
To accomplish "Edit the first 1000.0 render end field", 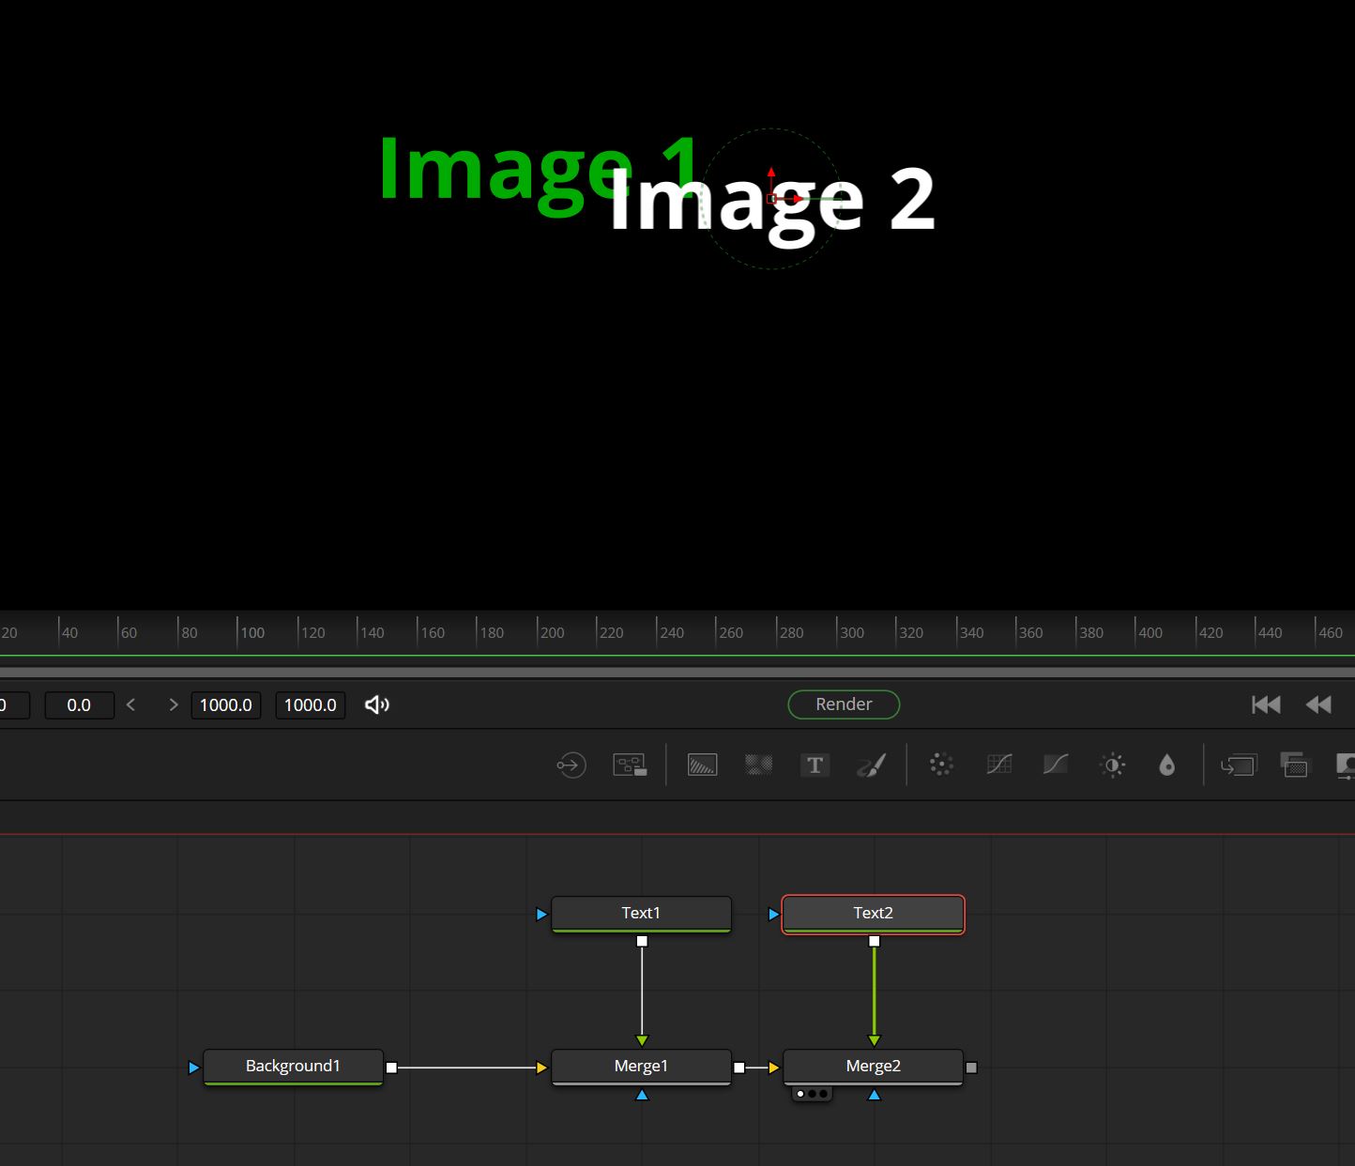I will click(x=226, y=704).
